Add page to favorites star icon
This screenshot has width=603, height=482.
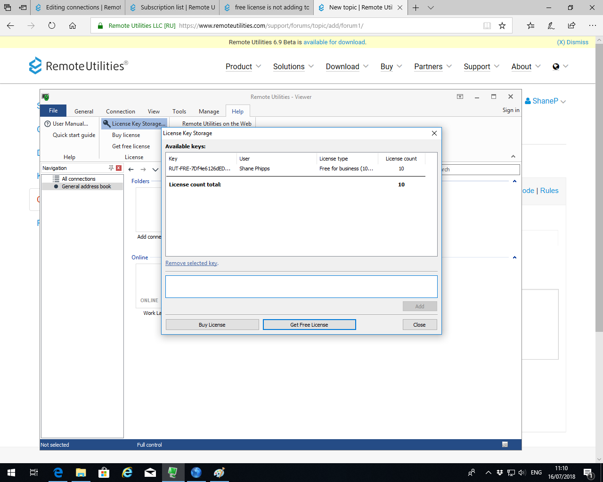[502, 26]
